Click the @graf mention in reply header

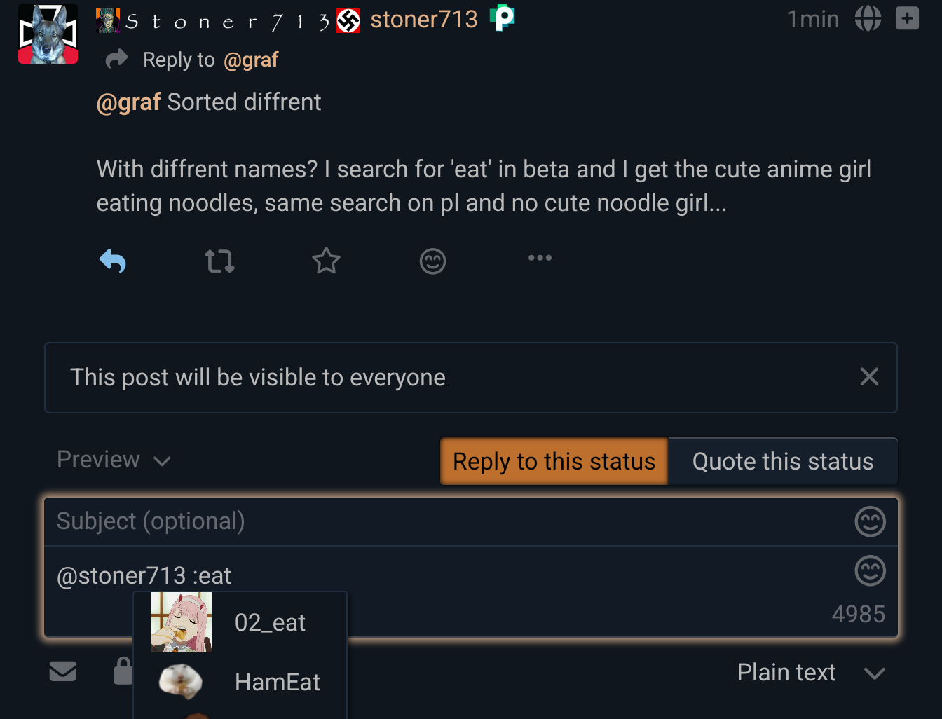coord(251,60)
